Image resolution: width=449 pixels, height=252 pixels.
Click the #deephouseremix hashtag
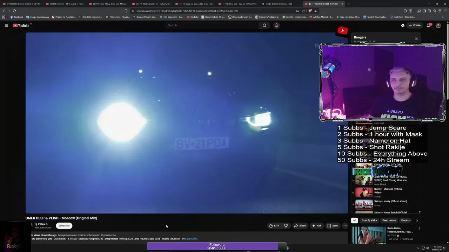(67, 235)
